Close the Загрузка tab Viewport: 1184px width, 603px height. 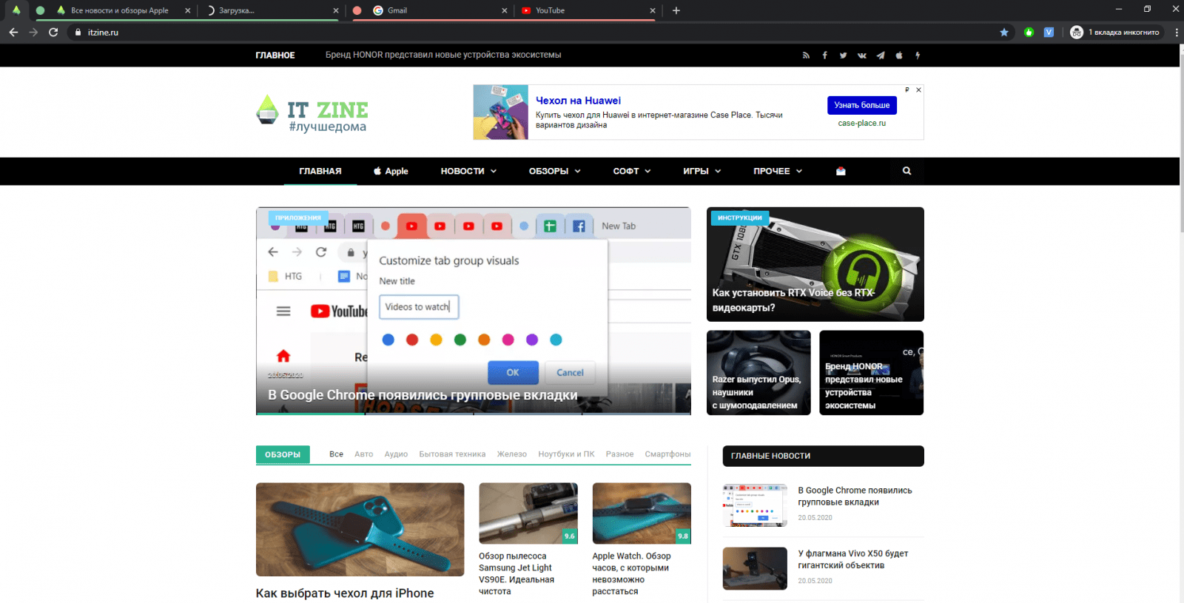tap(336, 10)
